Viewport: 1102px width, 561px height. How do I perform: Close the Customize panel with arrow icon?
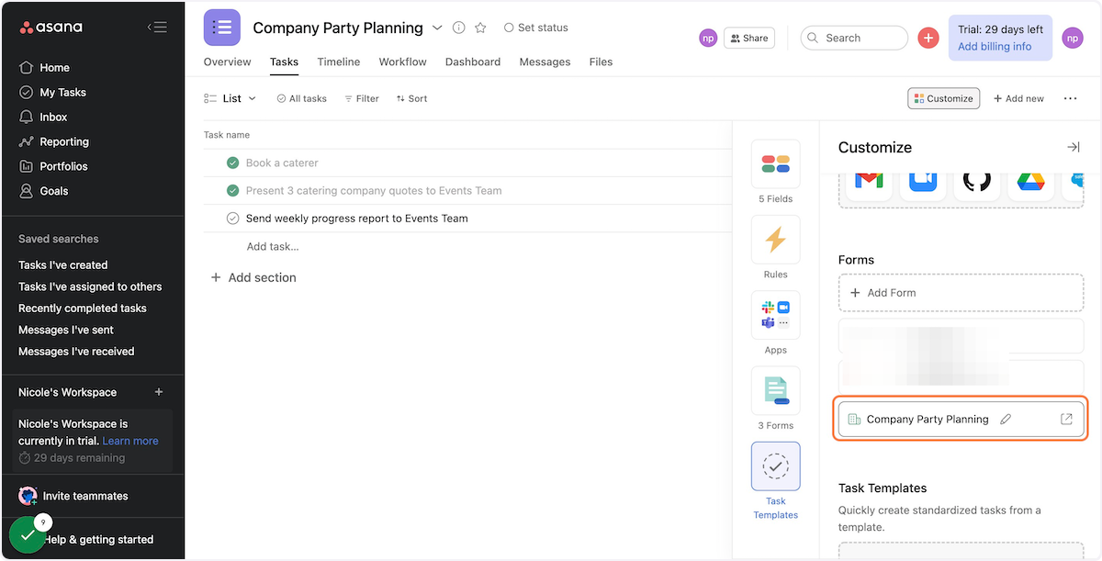[1073, 147]
